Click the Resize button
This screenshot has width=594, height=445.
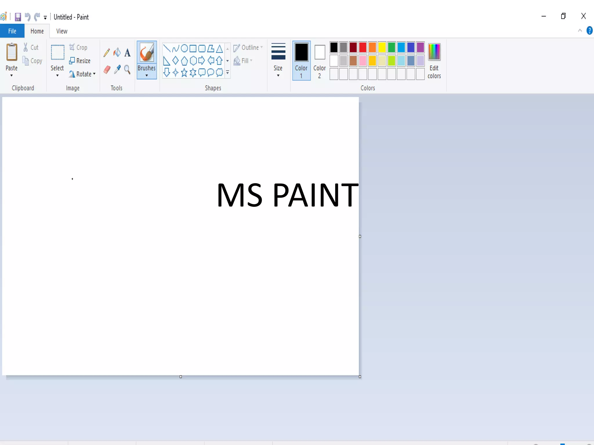[x=80, y=61]
